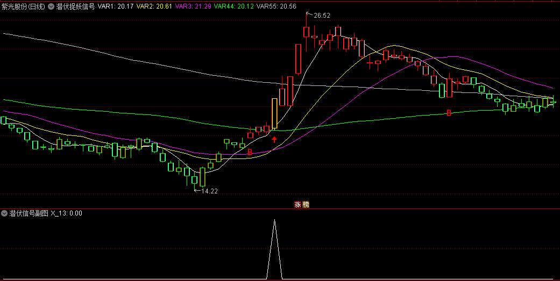Click the white signal spike peak
560x281 pixels.
coord(274,220)
